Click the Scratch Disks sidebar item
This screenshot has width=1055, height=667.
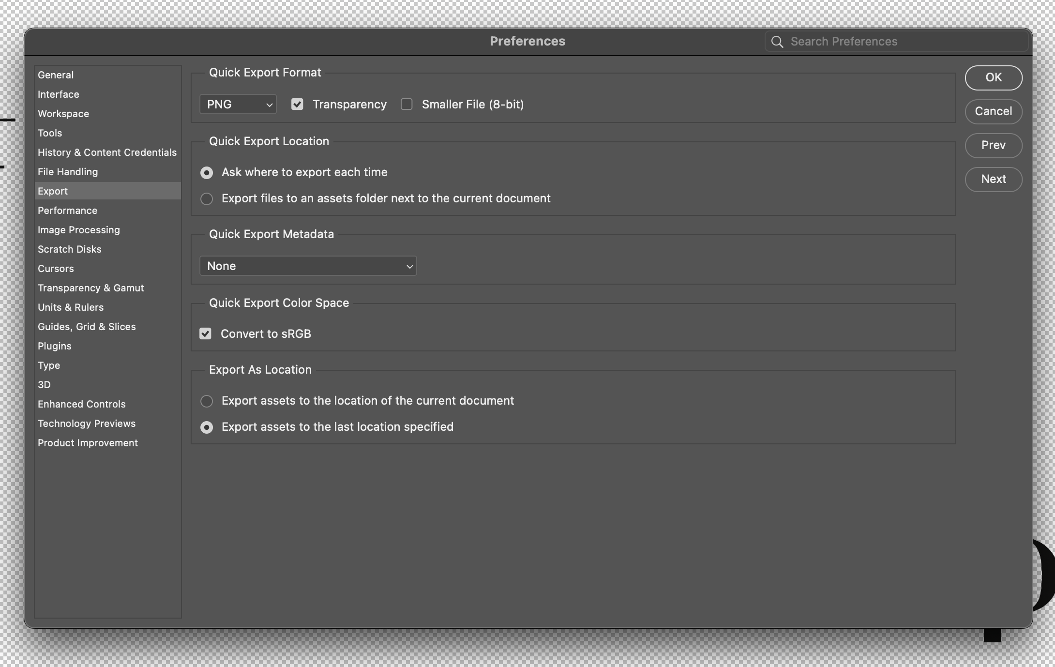pyautogui.click(x=69, y=249)
